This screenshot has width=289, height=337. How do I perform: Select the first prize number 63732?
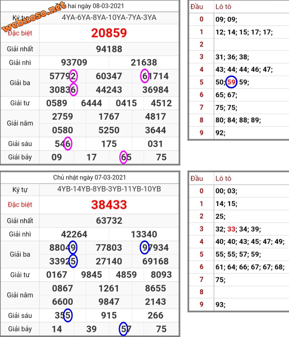click(x=109, y=221)
